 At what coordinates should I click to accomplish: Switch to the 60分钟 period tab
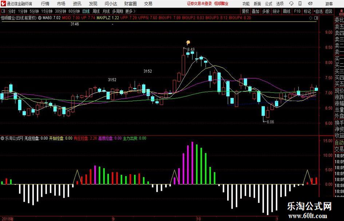point(74,11)
